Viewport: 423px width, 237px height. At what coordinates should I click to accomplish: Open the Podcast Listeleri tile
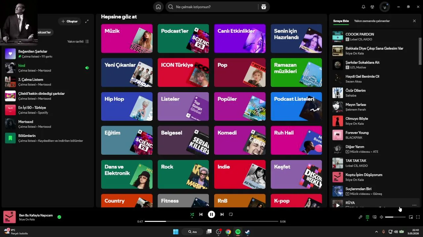click(x=296, y=106)
